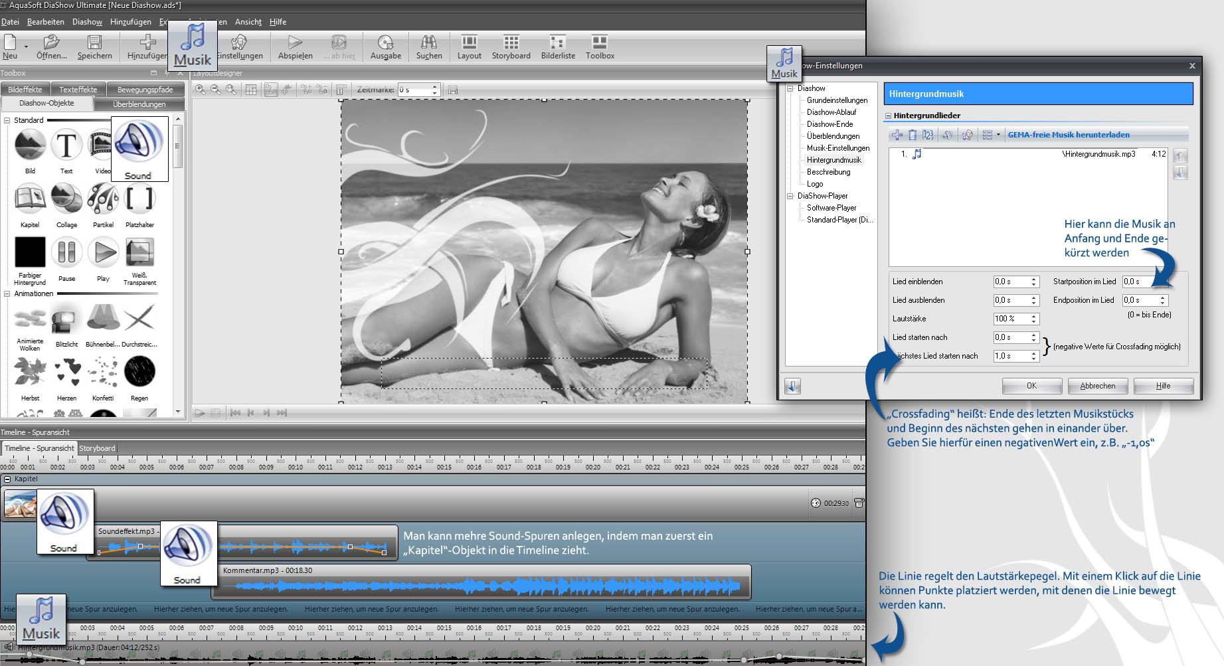Image resolution: width=1224 pixels, height=666 pixels.
Task: Open the Bearbeiten menu
Action: (45, 22)
